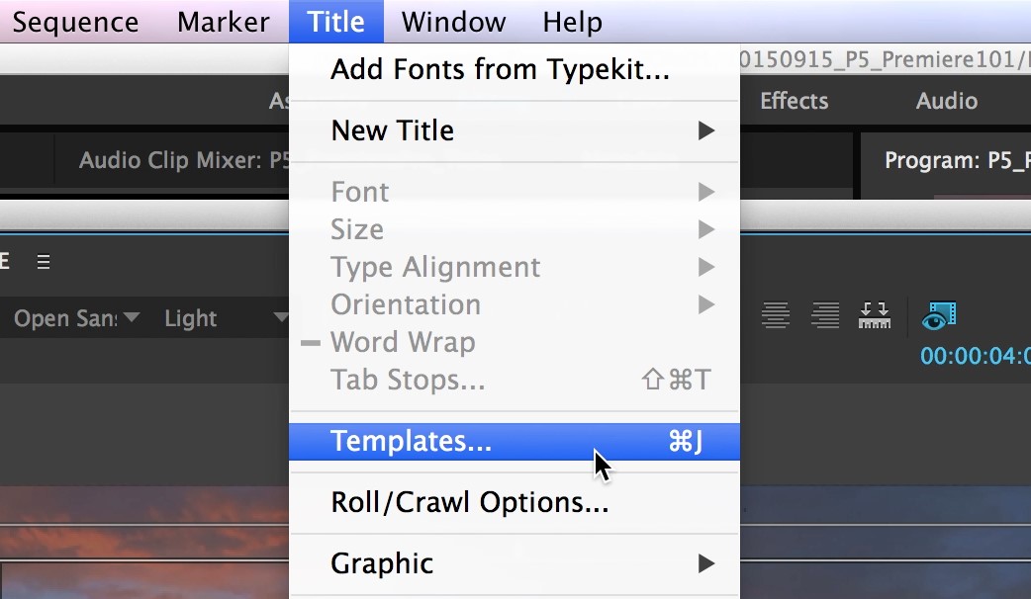Viewport: 1031px width, 599px height.
Task: Switch to the Audio tab
Action: coord(946,100)
